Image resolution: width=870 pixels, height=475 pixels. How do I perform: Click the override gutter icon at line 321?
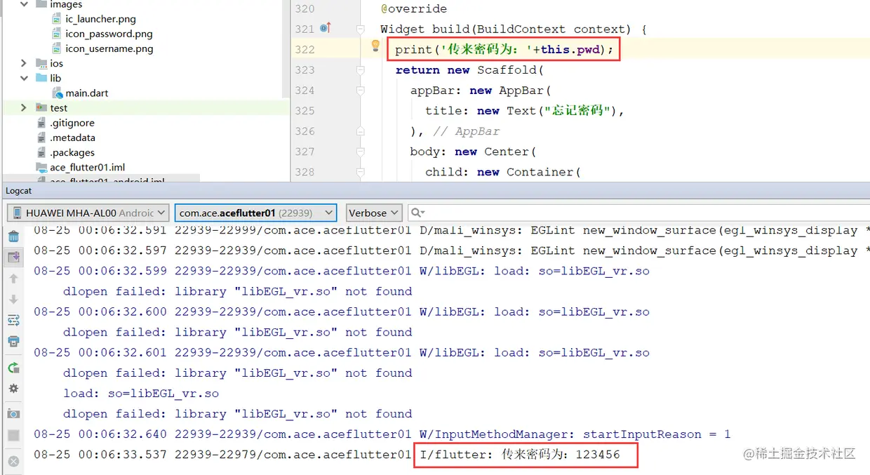[325, 28]
